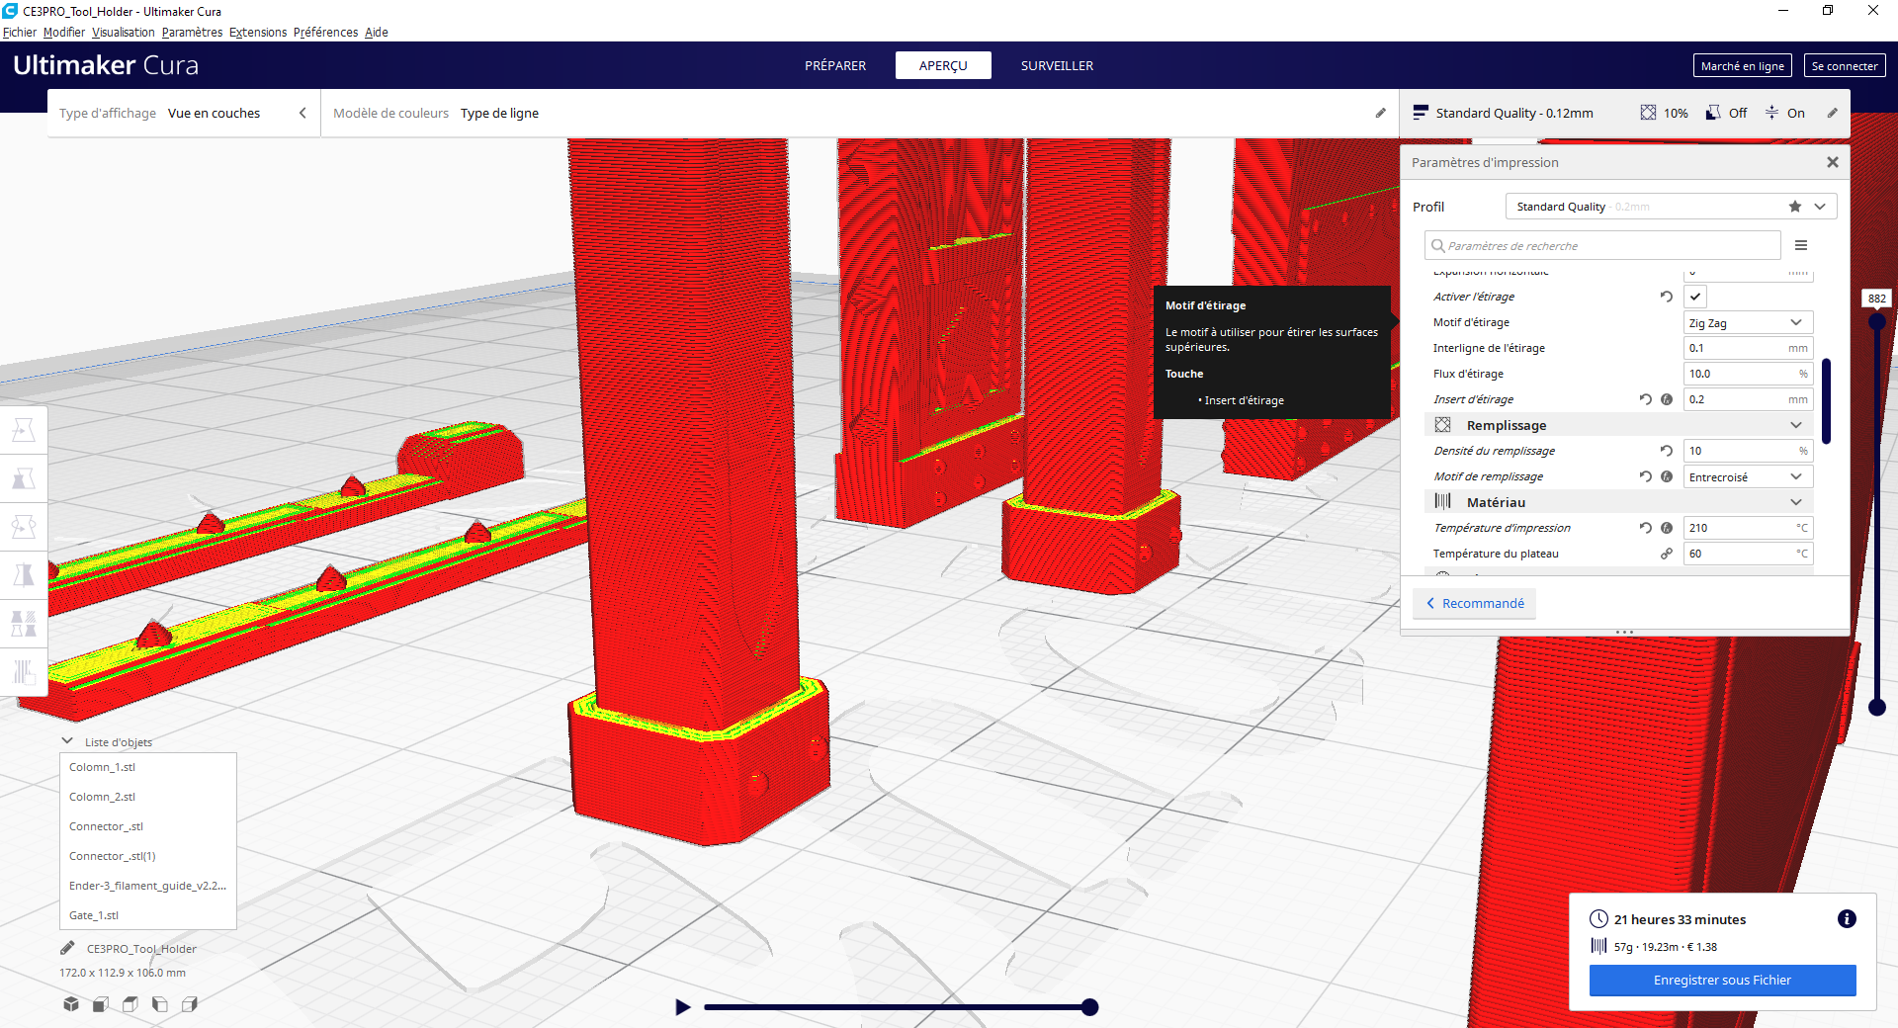Click the APERÇU stage tab
The height and width of the screenshot is (1028, 1898).
943,65
